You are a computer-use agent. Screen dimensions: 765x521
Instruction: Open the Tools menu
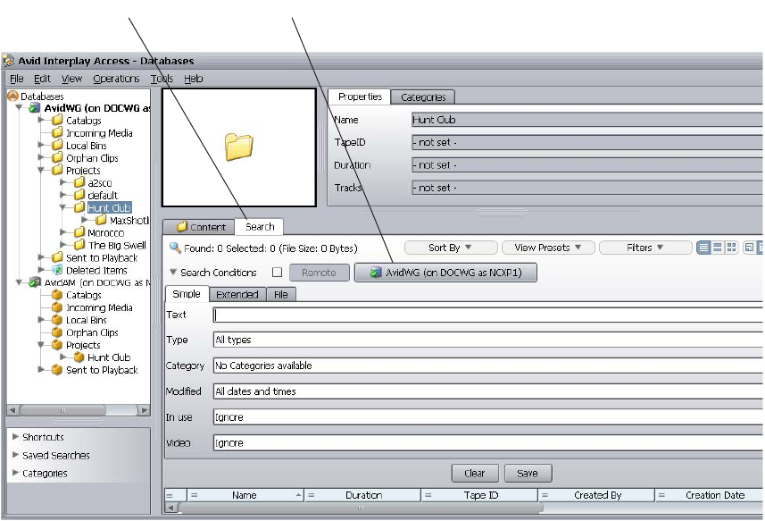[162, 79]
